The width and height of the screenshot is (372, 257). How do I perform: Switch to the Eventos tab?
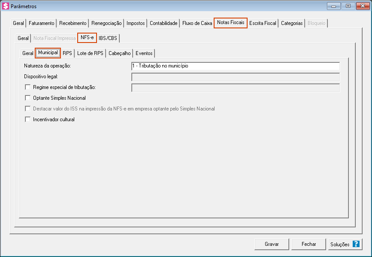pyautogui.click(x=144, y=53)
